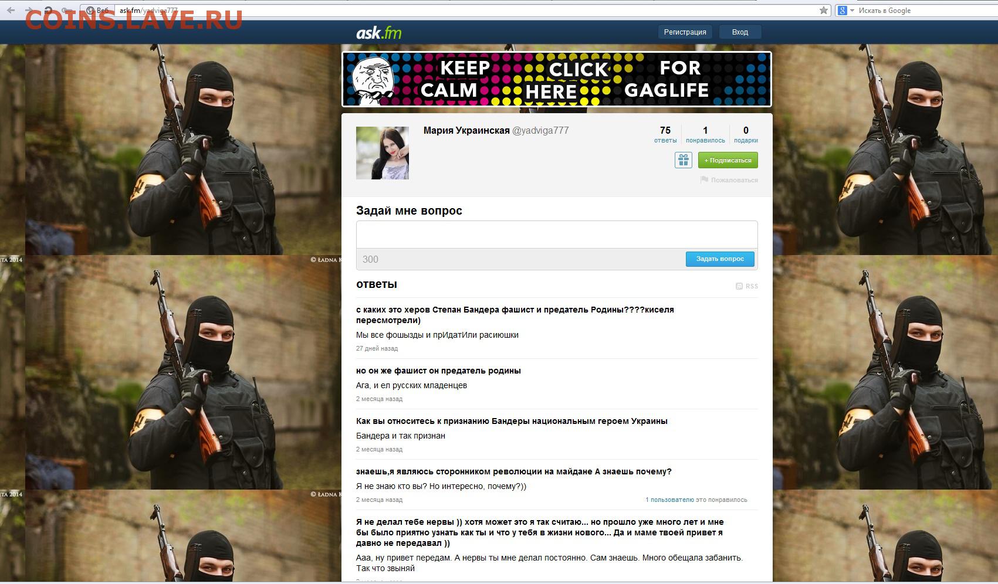Click the '@yadviga777' username

coord(540,130)
